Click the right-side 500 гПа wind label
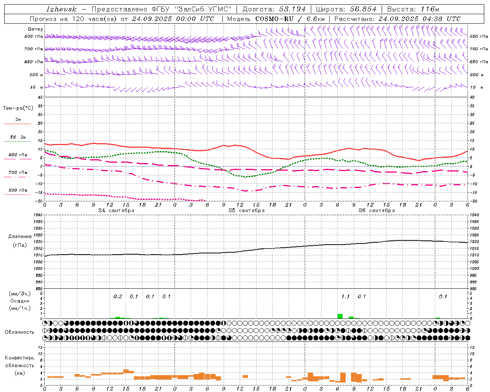This screenshot has height=392, width=490. [479, 36]
